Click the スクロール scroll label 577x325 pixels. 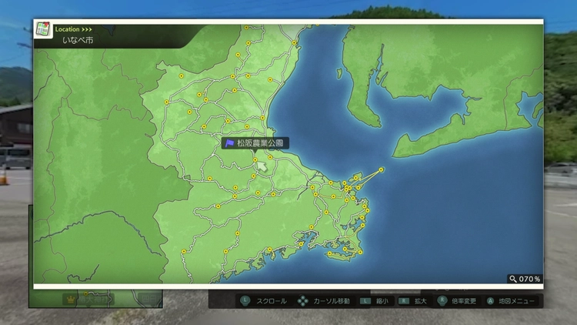click(x=271, y=301)
